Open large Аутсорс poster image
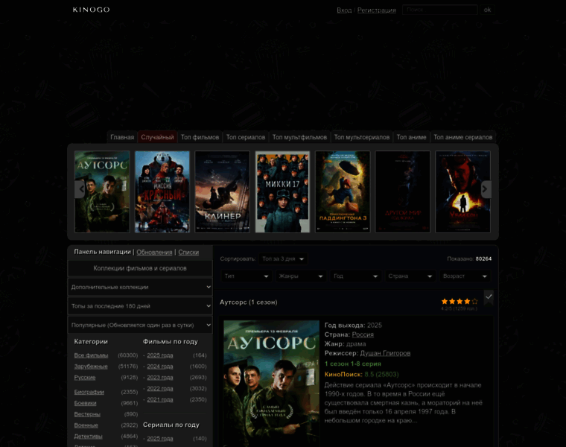This screenshot has width=566, height=447. (271, 384)
